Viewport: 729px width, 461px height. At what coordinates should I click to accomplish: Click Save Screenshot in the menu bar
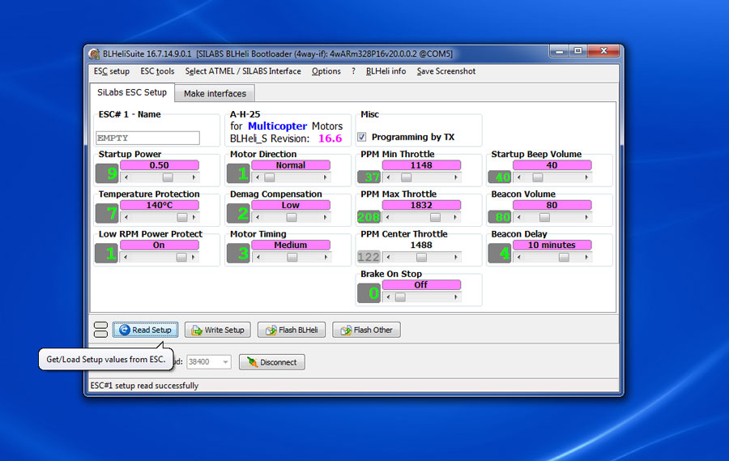pyautogui.click(x=446, y=71)
